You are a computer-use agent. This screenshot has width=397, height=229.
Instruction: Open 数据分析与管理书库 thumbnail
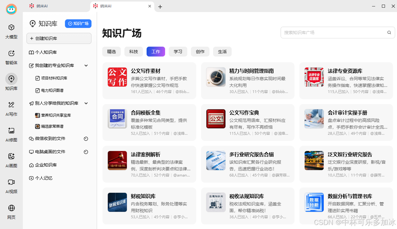[314, 202]
